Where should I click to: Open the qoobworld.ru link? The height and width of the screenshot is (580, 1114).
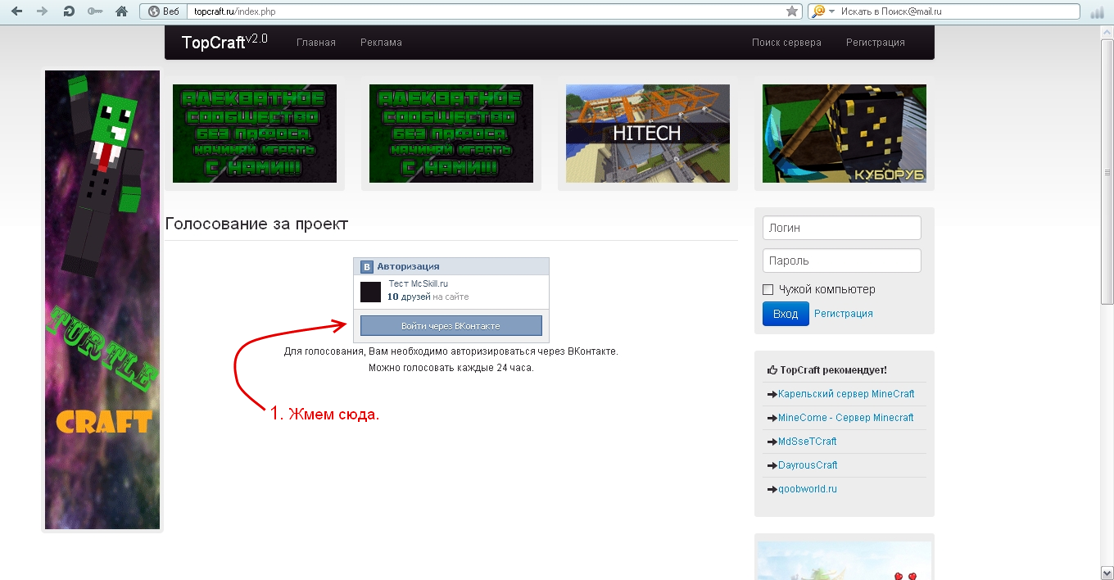pos(808,489)
